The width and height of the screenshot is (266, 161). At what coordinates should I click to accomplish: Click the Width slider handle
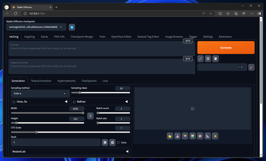click(83, 113)
